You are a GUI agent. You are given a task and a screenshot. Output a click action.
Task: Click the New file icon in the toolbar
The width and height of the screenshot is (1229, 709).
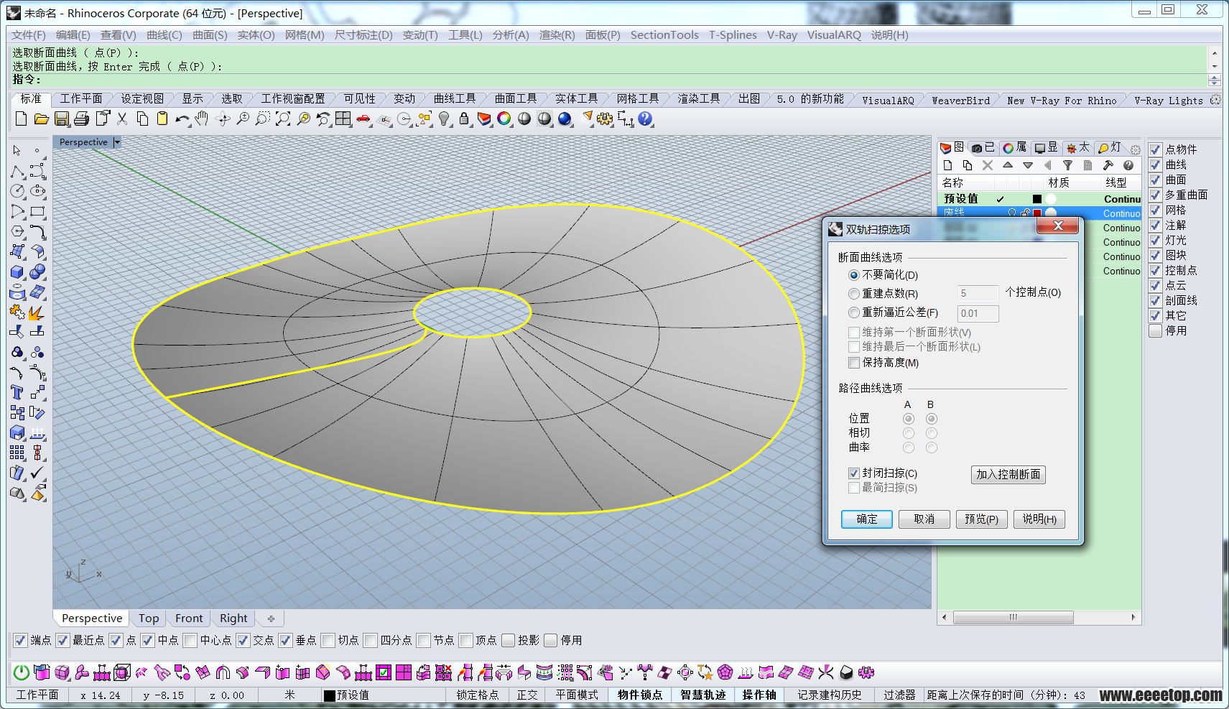[21, 119]
